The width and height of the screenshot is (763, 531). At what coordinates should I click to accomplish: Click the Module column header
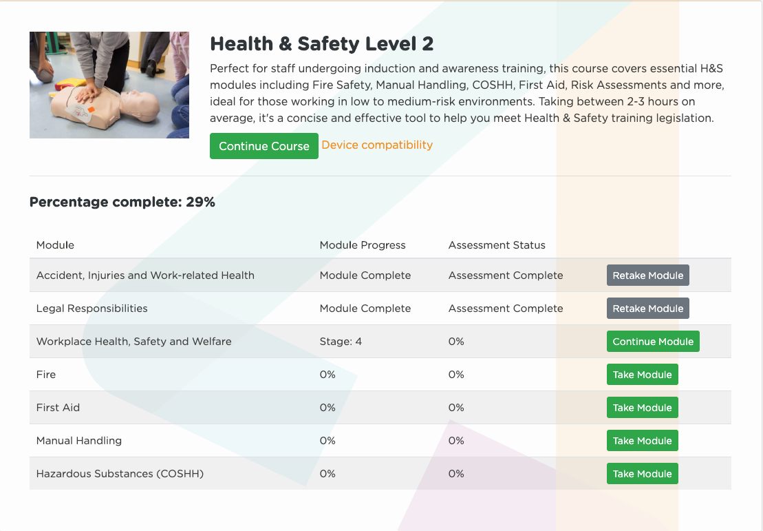click(55, 245)
